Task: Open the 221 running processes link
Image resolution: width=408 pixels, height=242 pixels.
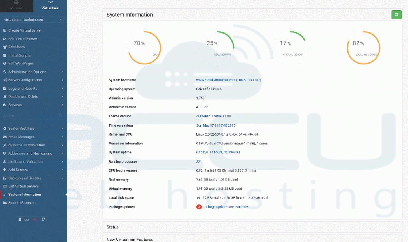Action: point(199,161)
